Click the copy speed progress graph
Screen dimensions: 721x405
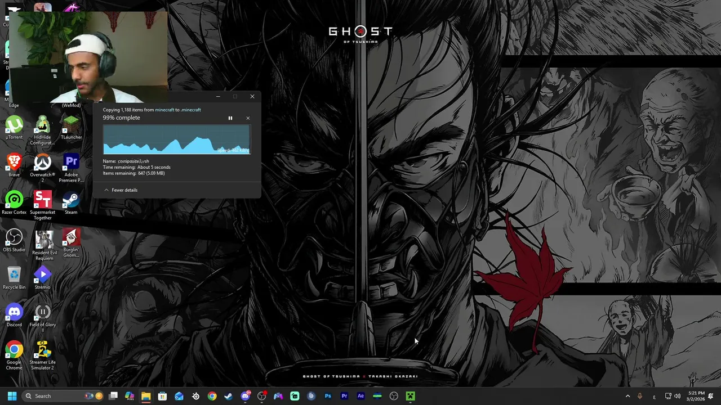177,139
